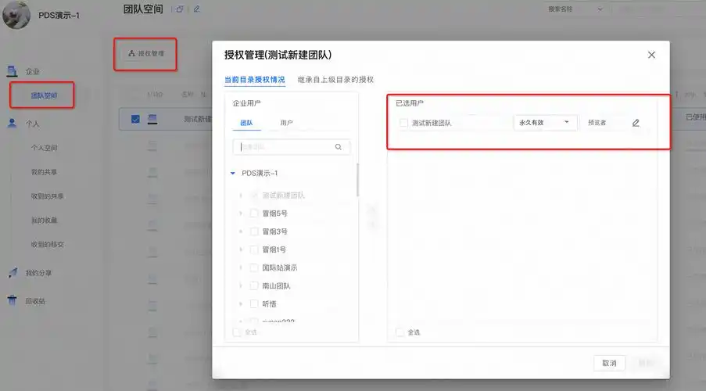Check the 冒烟5号 team checkbox
This screenshot has height=391, width=706.
tap(254, 213)
